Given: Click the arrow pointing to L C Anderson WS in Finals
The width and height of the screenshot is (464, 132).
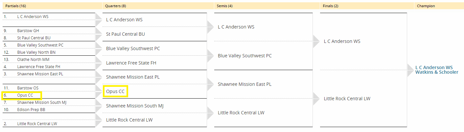Looking at the screenshot, I should point(316,42).
